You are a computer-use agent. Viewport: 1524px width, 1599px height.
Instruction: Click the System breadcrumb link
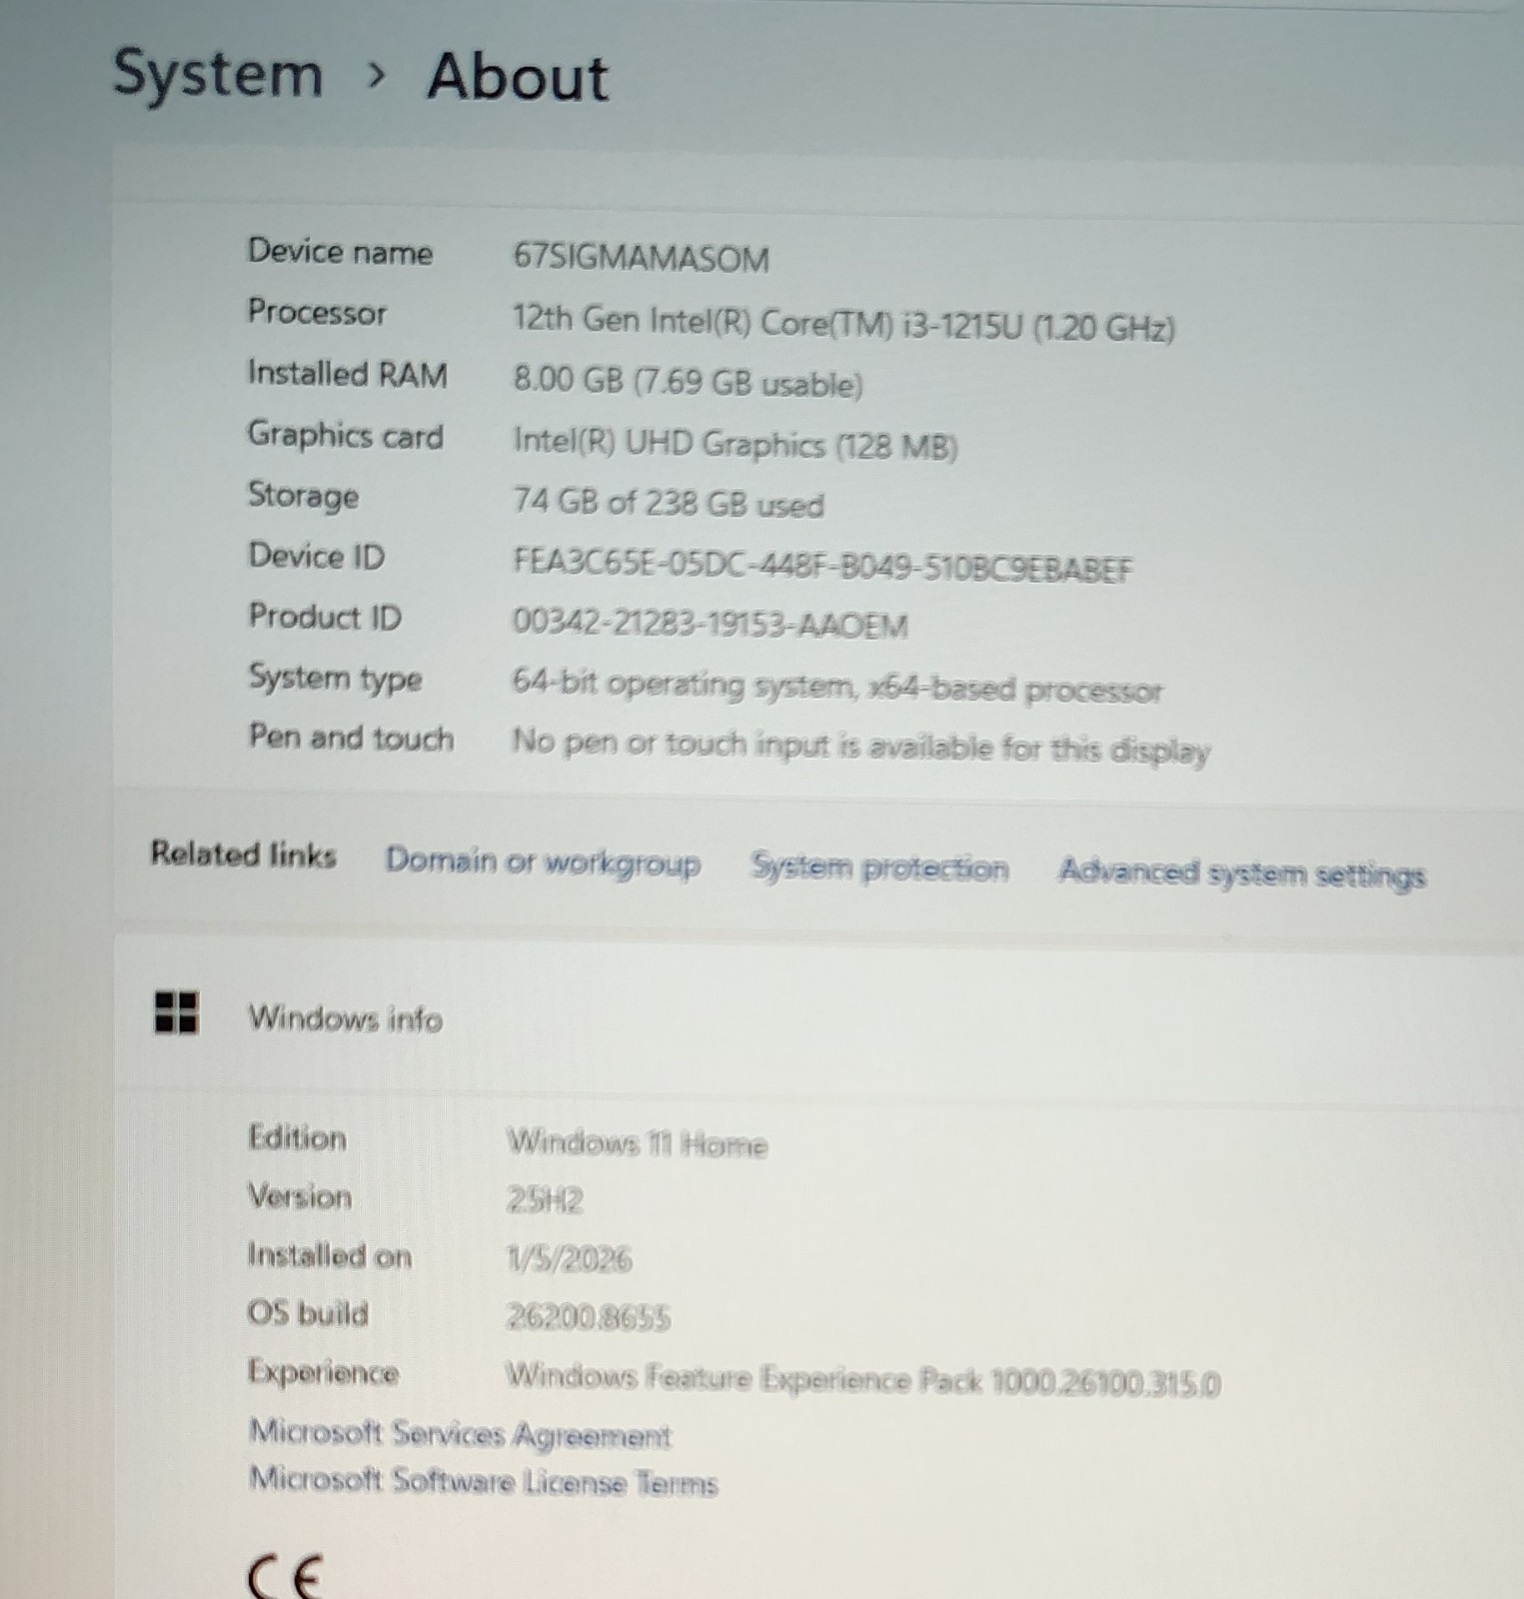[218, 76]
